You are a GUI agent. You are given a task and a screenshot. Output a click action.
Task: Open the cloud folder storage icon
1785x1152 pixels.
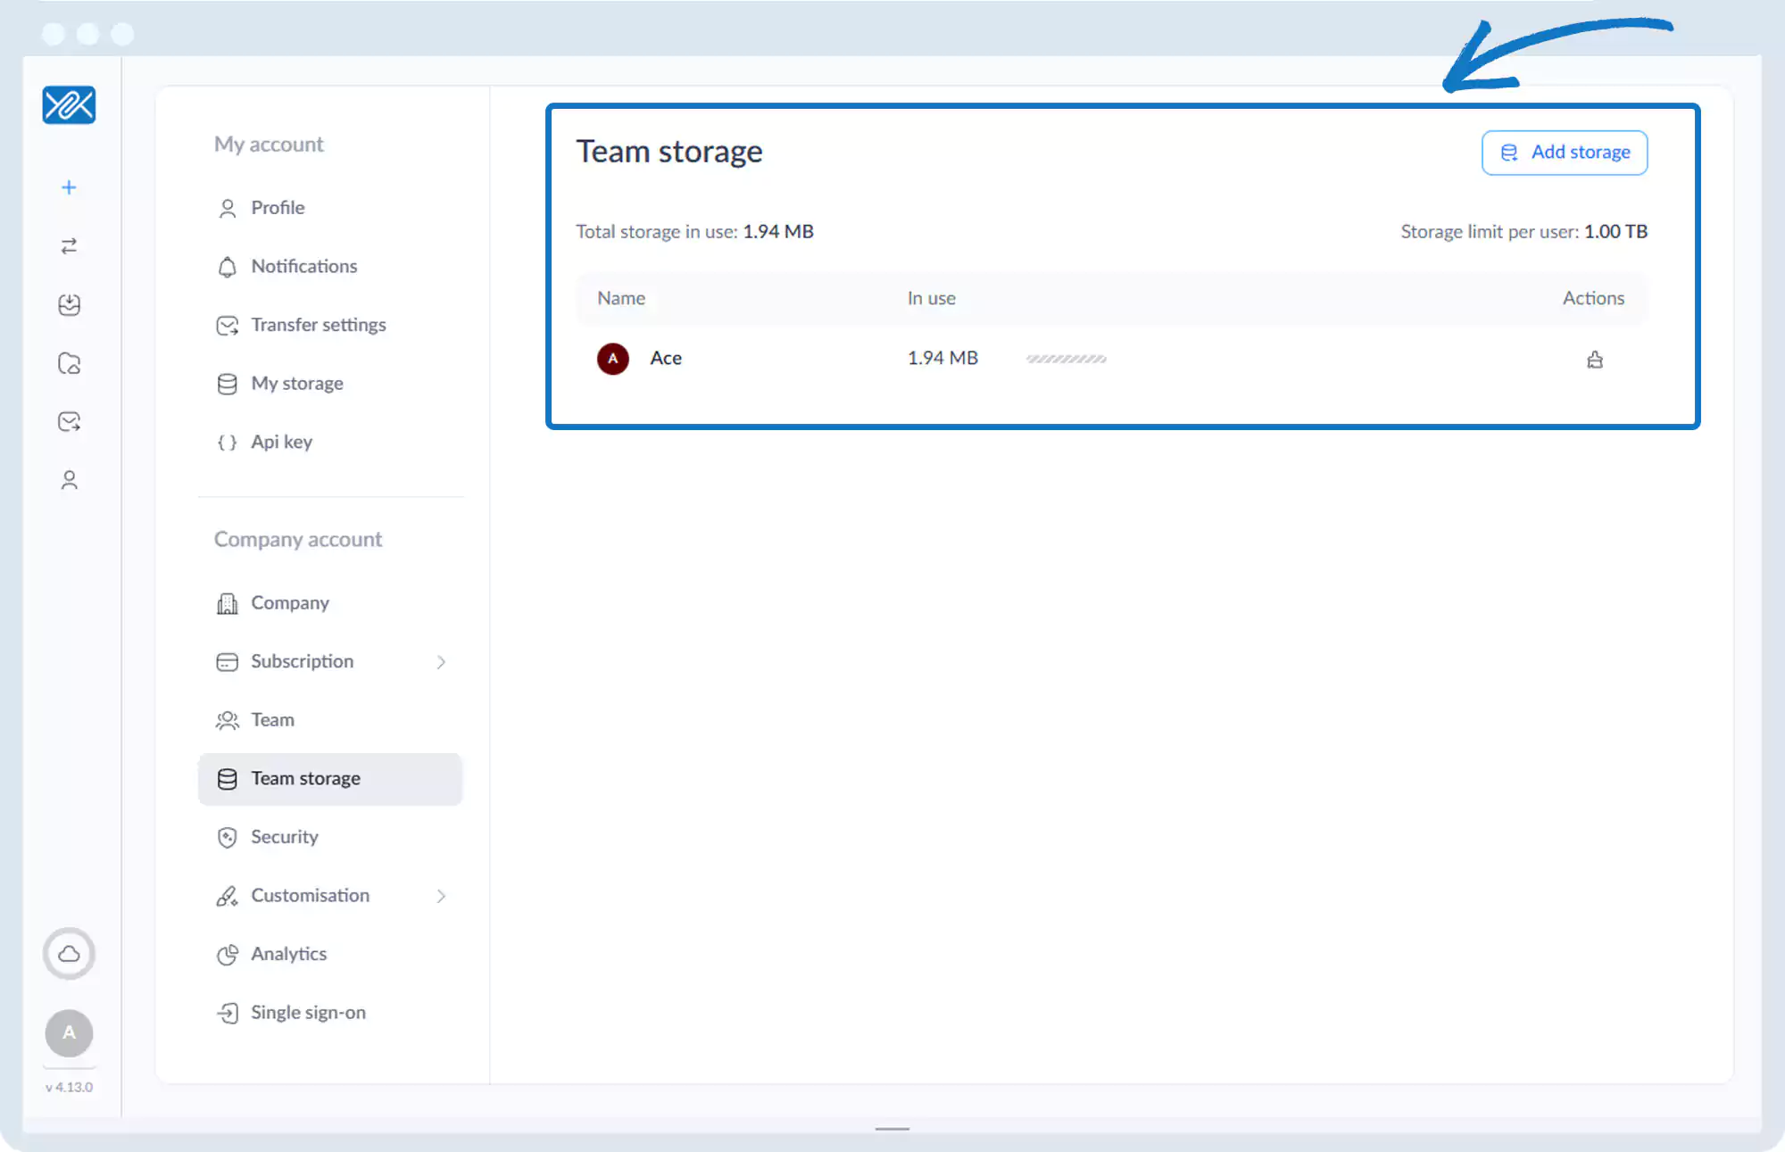coord(69,363)
